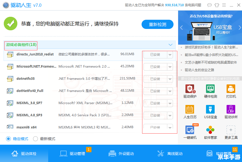This screenshot has width=242, height=162.
Task: Open dropdown arrow for dotNetFx40_Full
Action: coord(170,91)
